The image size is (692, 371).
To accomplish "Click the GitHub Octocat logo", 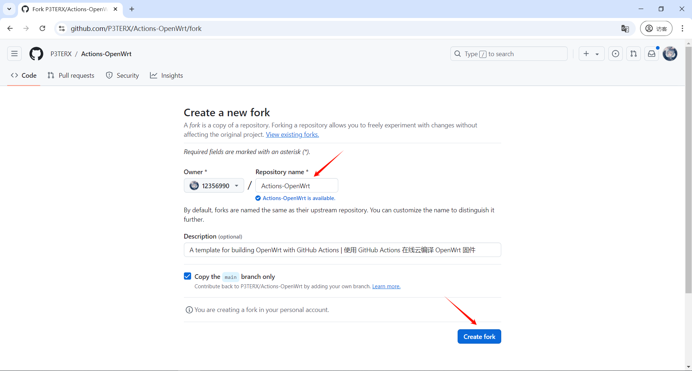I will [x=36, y=54].
